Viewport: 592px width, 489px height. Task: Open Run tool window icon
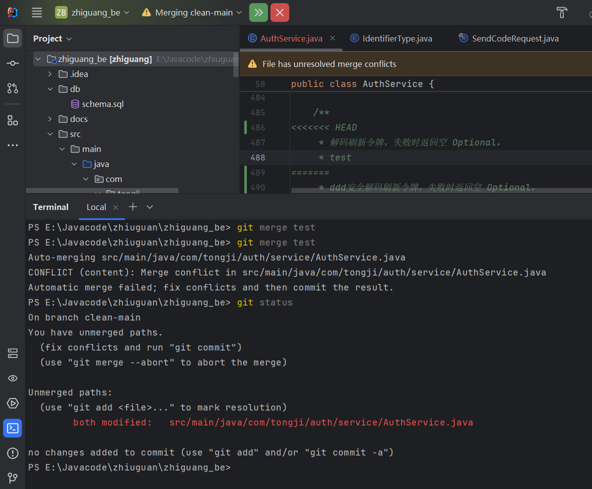(13, 403)
